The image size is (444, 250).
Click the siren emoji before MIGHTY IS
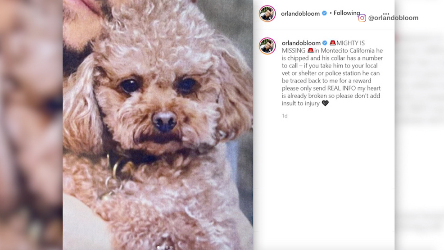333,43
